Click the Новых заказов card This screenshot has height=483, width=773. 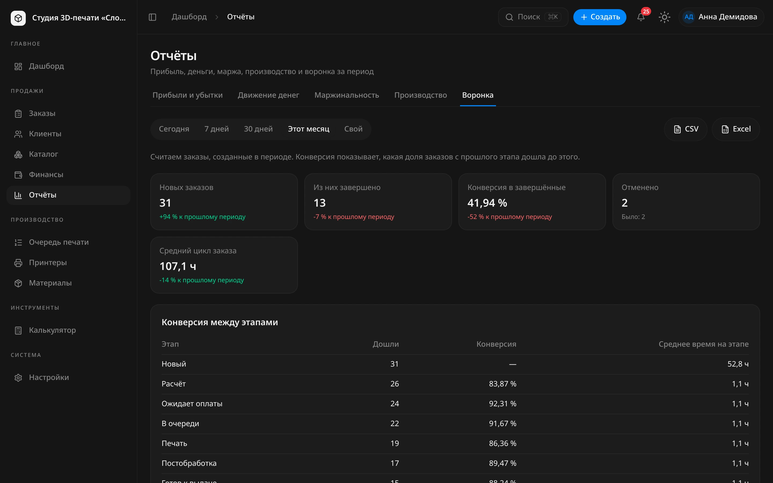click(x=224, y=202)
